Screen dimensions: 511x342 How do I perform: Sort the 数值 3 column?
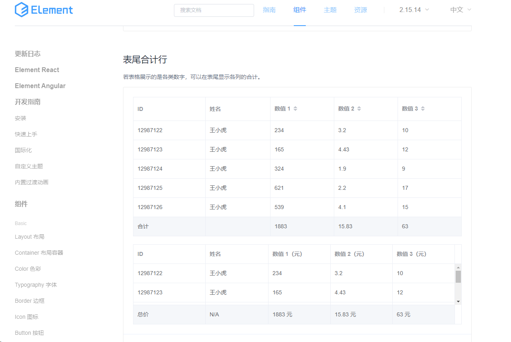pyautogui.click(x=423, y=109)
